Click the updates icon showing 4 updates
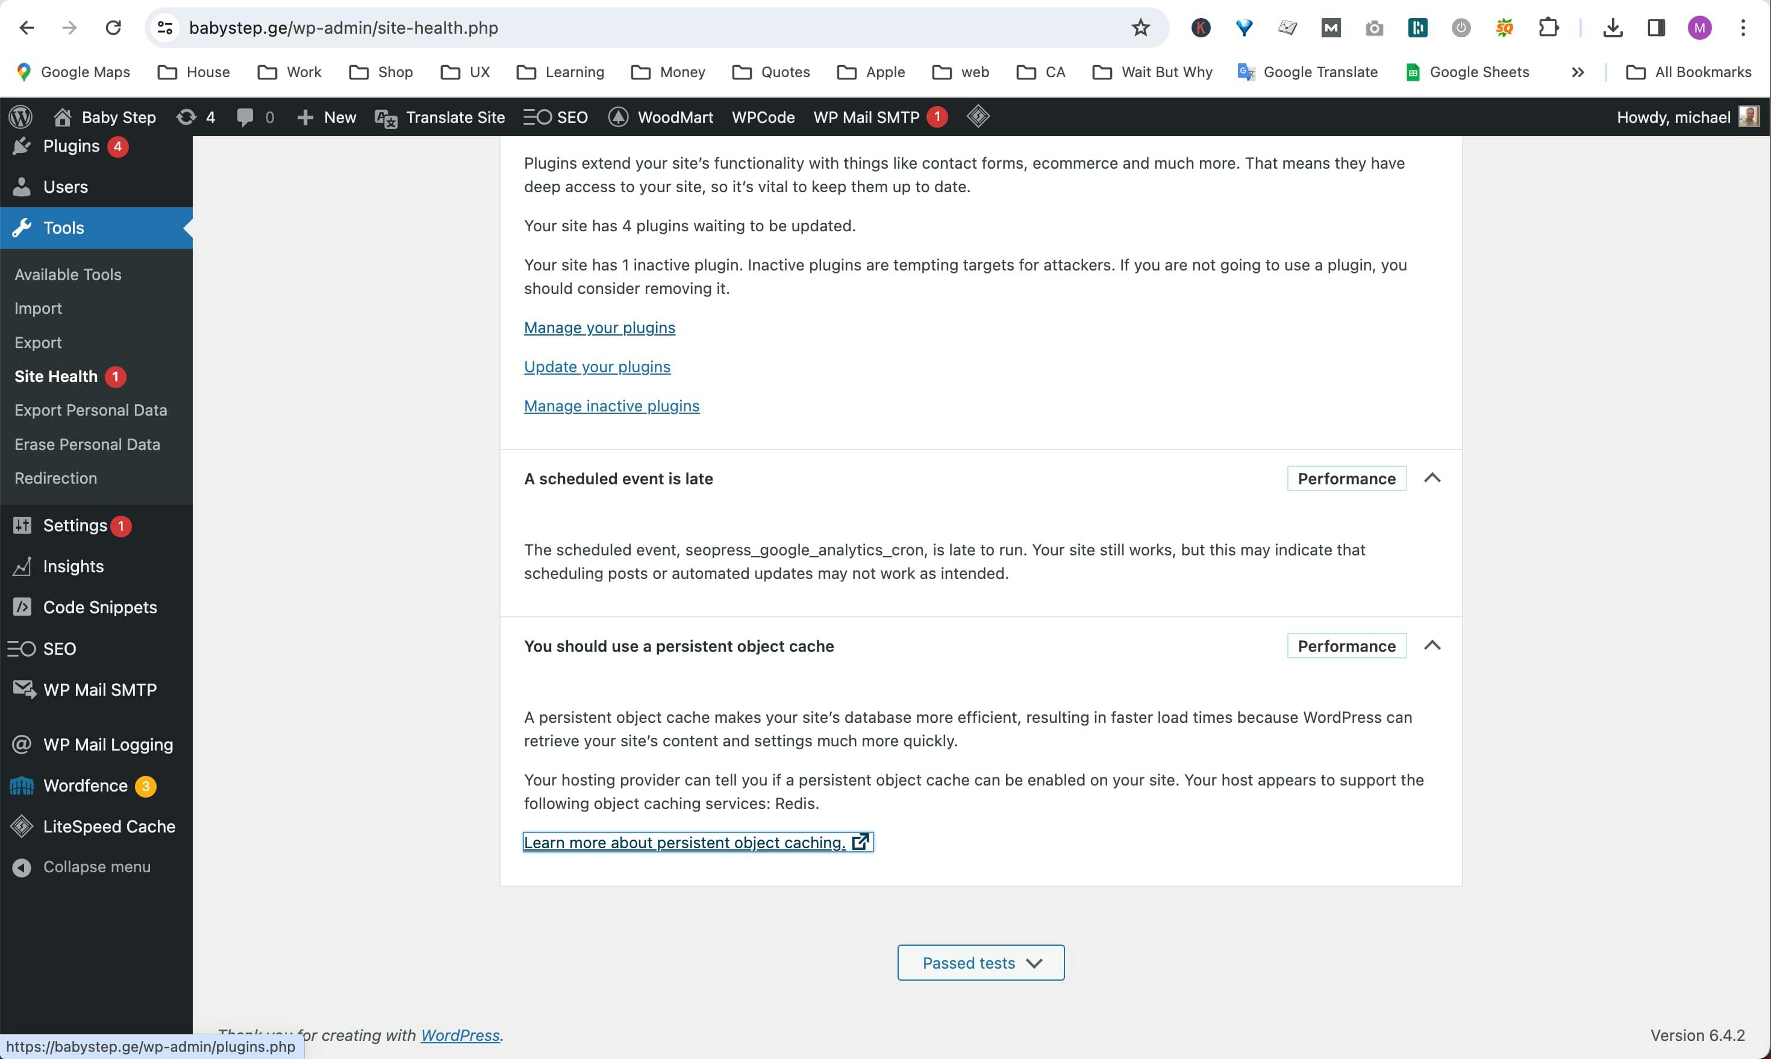1771x1059 pixels. (x=187, y=117)
